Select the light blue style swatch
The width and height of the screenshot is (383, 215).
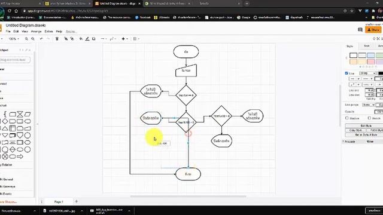(371, 56)
